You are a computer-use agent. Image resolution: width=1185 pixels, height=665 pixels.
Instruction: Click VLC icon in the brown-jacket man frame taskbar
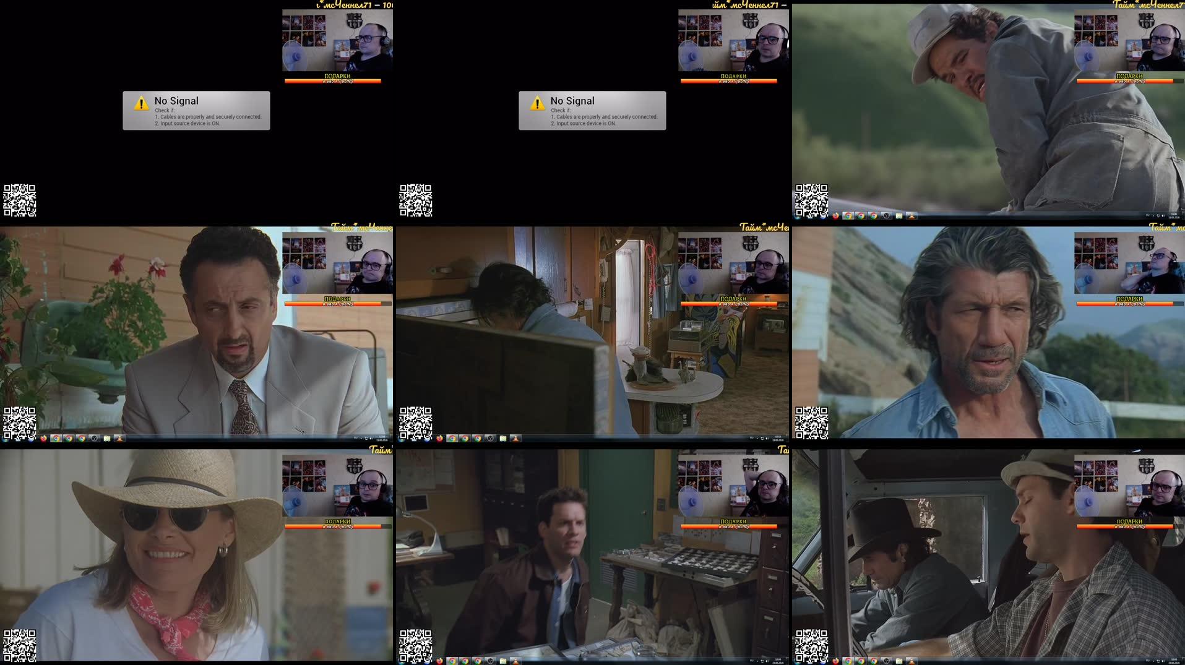[515, 661]
